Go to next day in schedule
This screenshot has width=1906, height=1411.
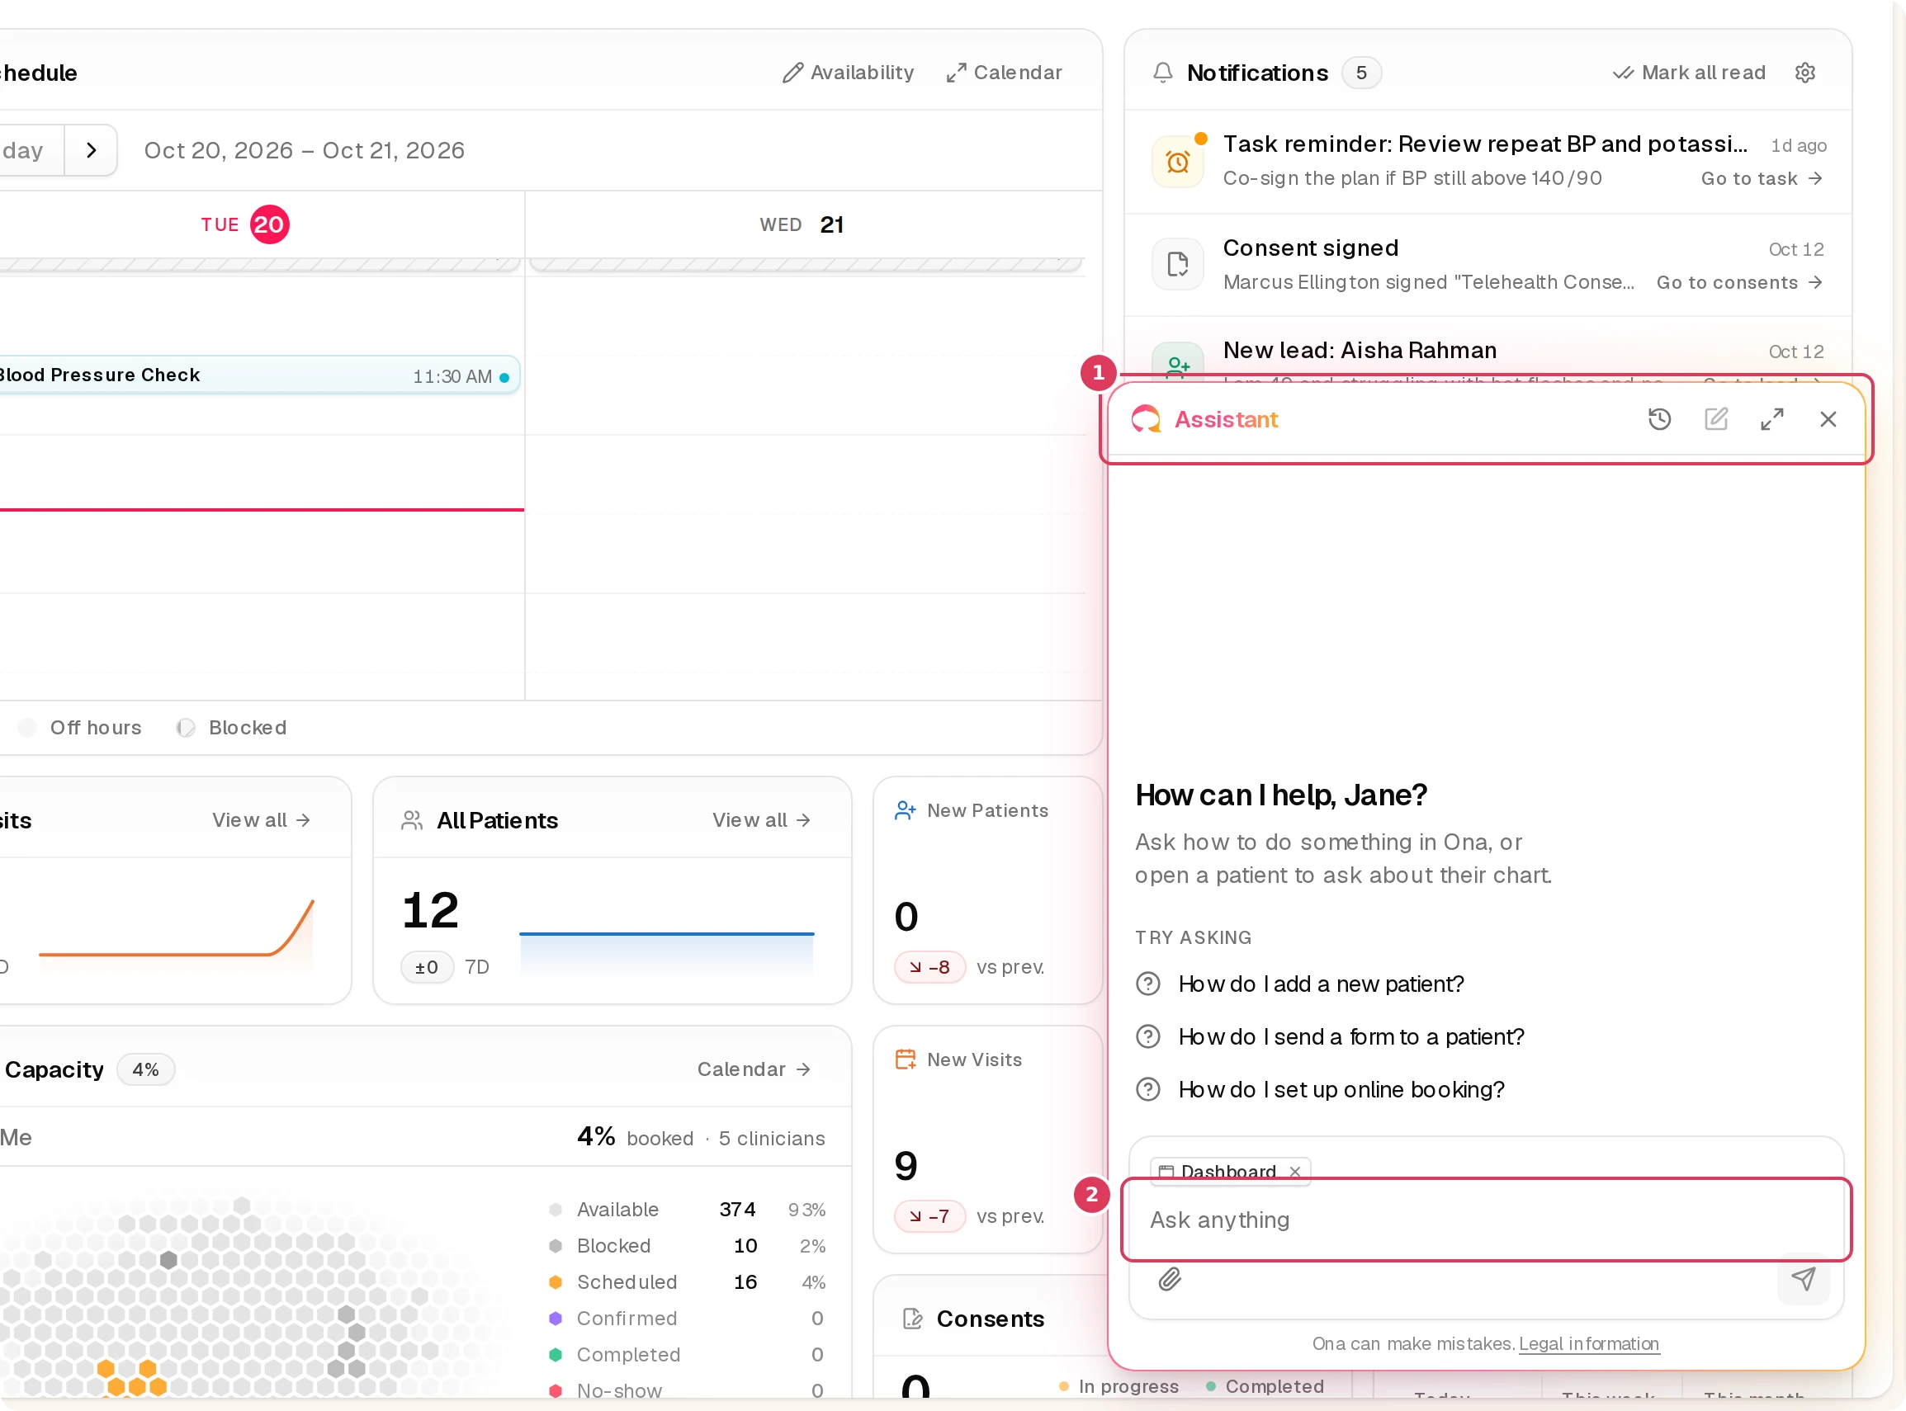[x=92, y=150]
